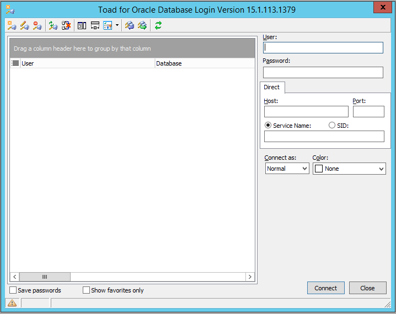The height and width of the screenshot is (314, 396).
Task: Click the database icon with red X
Action: (66, 25)
